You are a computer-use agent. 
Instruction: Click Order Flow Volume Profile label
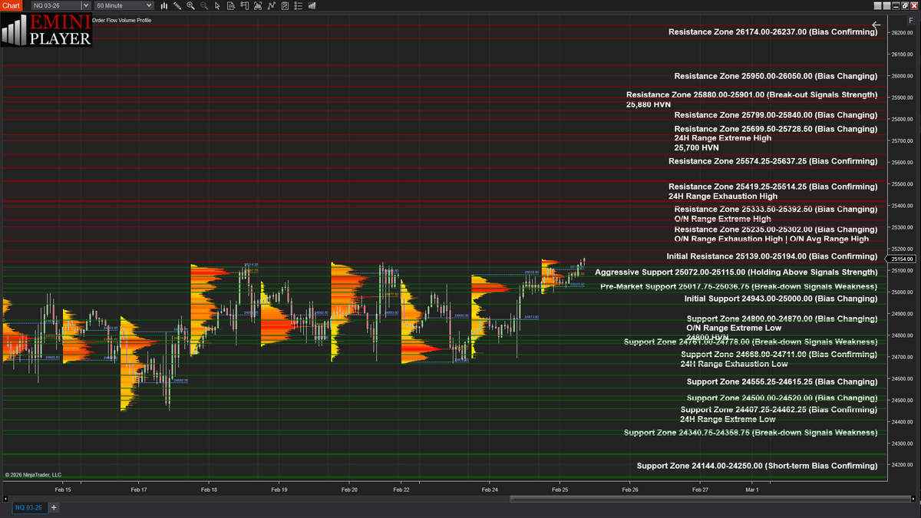tap(121, 20)
